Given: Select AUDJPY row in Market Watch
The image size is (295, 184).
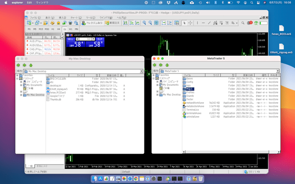Looking at the screenshot, I should [43, 41].
